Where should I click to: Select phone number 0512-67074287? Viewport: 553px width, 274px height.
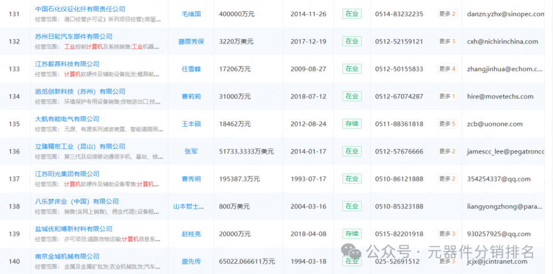click(399, 96)
